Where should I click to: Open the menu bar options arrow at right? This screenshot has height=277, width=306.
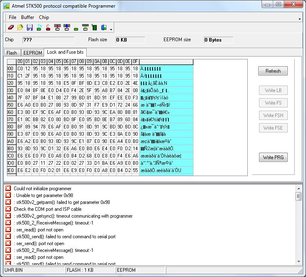pyautogui.click(x=300, y=19)
